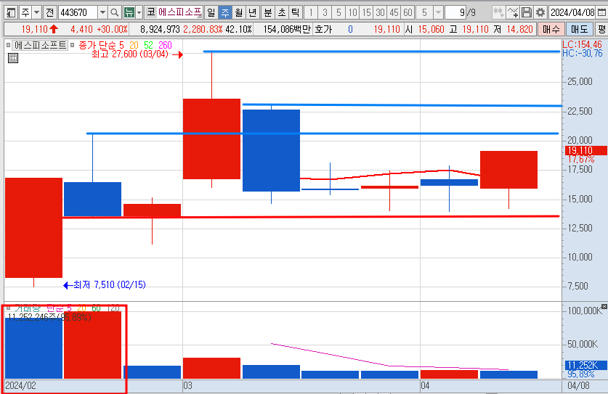Image resolution: width=608 pixels, height=394 pixels.
Task: Click the +30.00% change rate value
Action: pos(112,29)
